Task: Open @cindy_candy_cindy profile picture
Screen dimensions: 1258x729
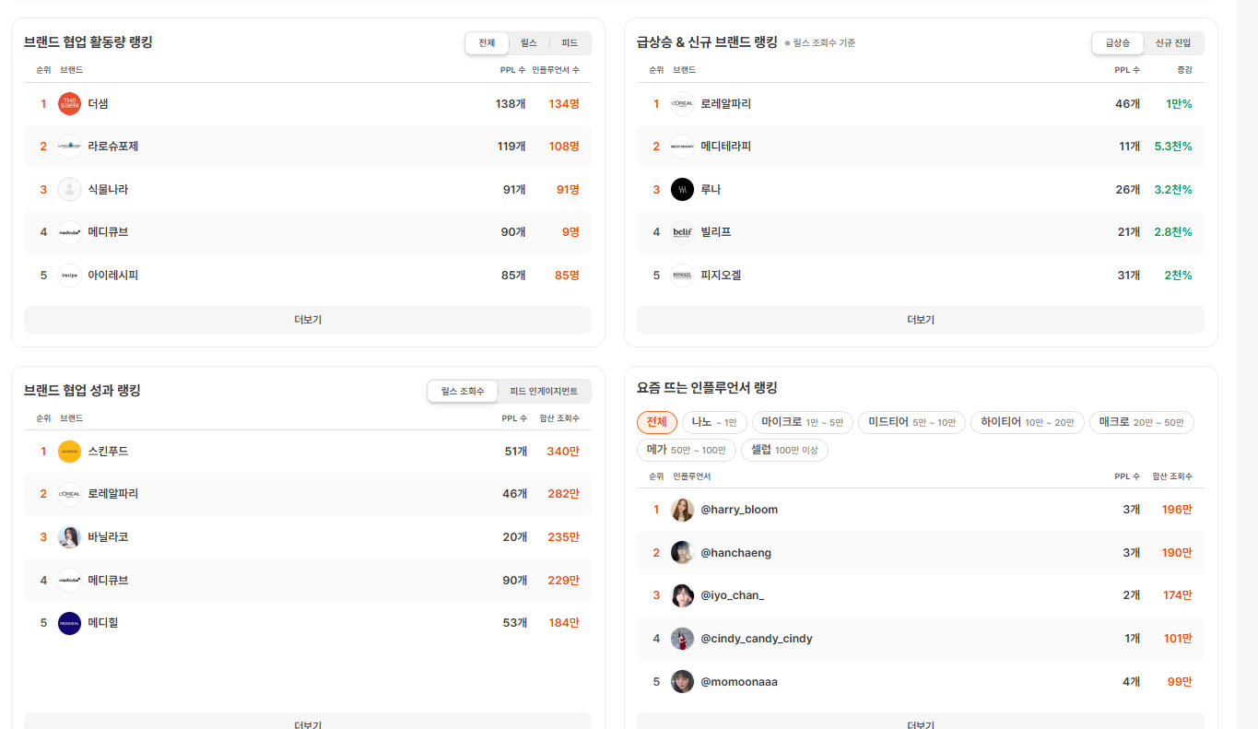Action: pyautogui.click(x=682, y=639)
